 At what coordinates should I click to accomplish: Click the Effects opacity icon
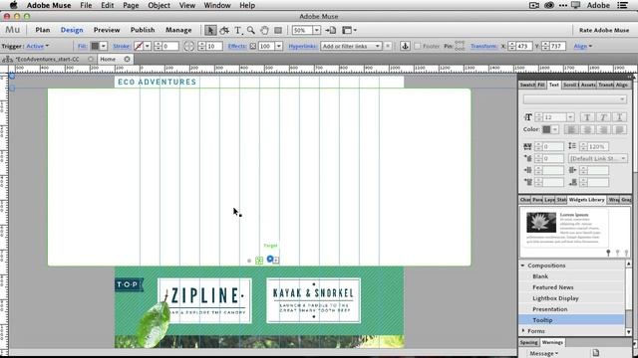point(252,46)
